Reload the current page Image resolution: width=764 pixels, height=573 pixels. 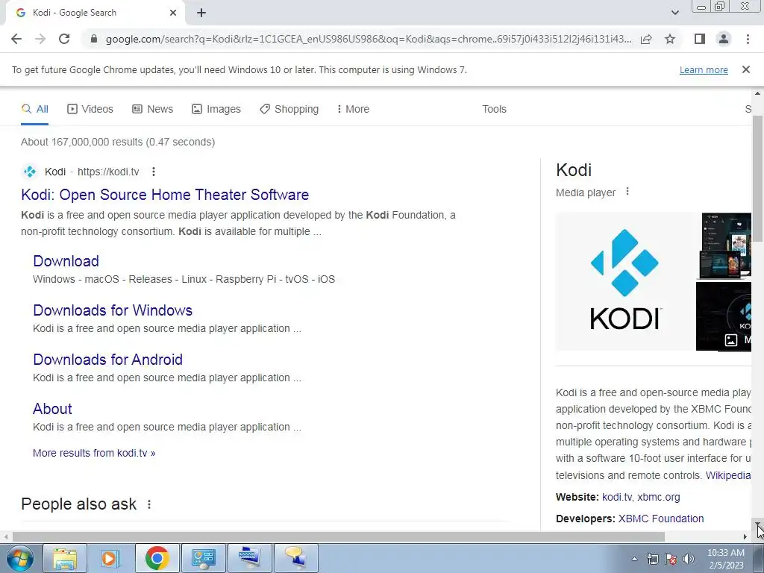pos(64,39)
